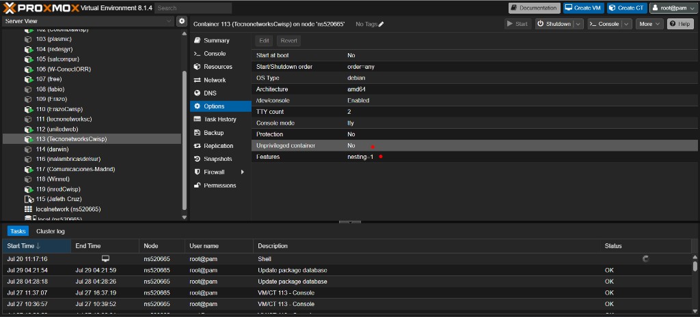Click the pencil icon to edit tags

(381, 24)
